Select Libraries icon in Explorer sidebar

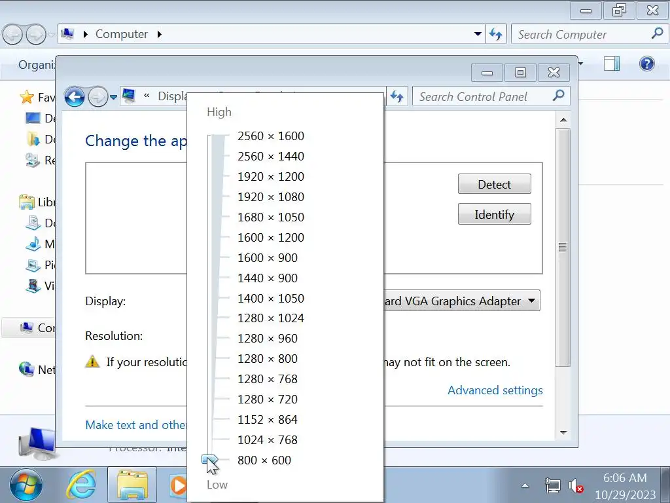point(26,202)
